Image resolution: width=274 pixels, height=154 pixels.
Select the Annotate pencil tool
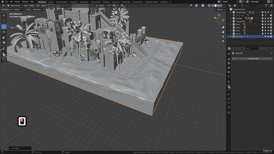tap(4, 49)
